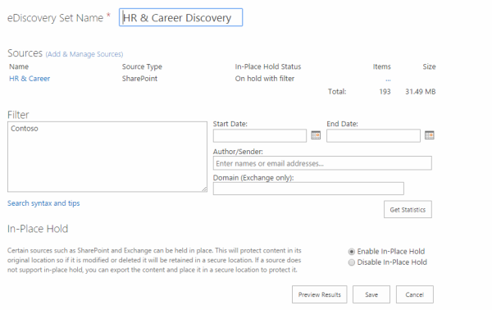Click the End Date input field

[373, 136]
